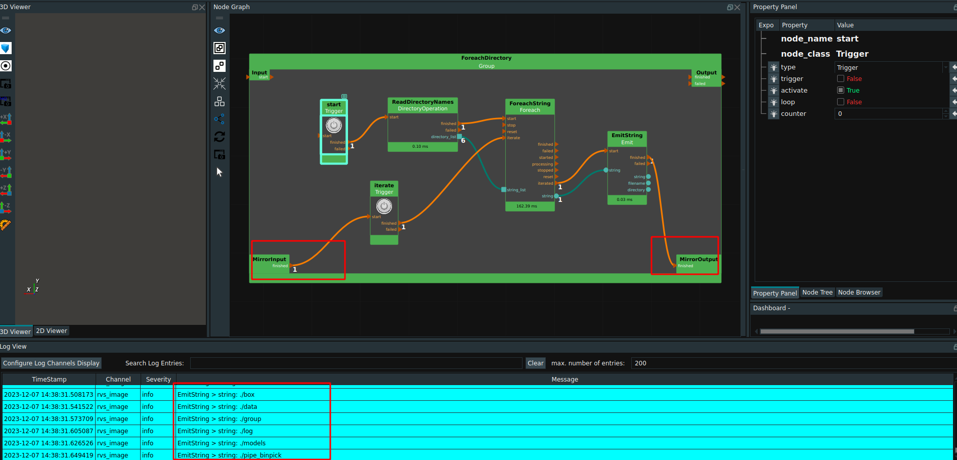Increase counter with stepper up arrow
The width and height of the screenshot is (957, 460).
coord(945,111)
